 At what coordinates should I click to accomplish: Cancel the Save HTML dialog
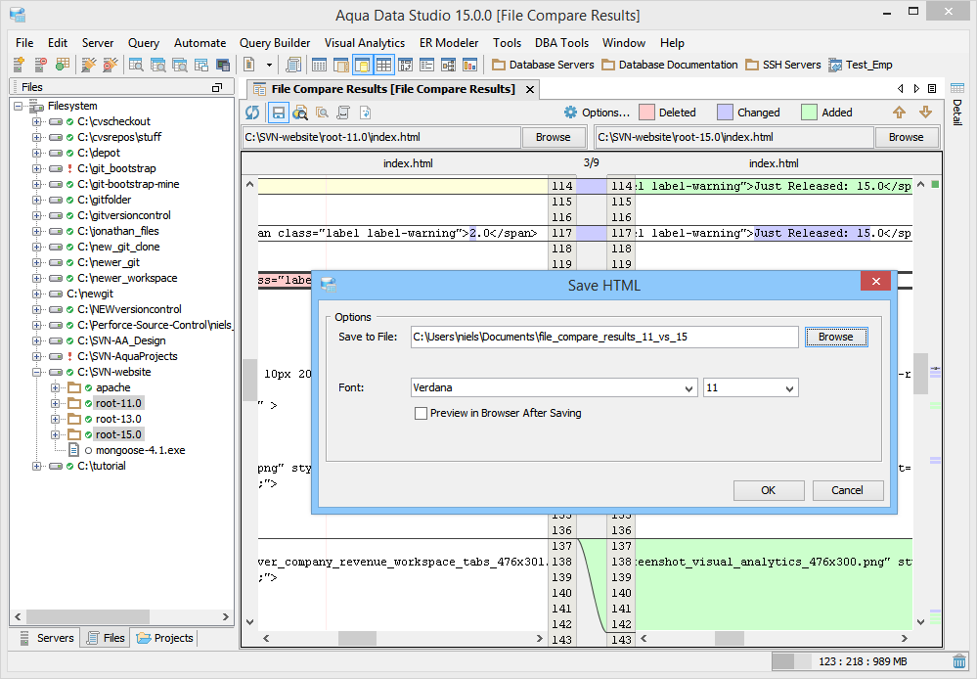click(x=847, y=490)
